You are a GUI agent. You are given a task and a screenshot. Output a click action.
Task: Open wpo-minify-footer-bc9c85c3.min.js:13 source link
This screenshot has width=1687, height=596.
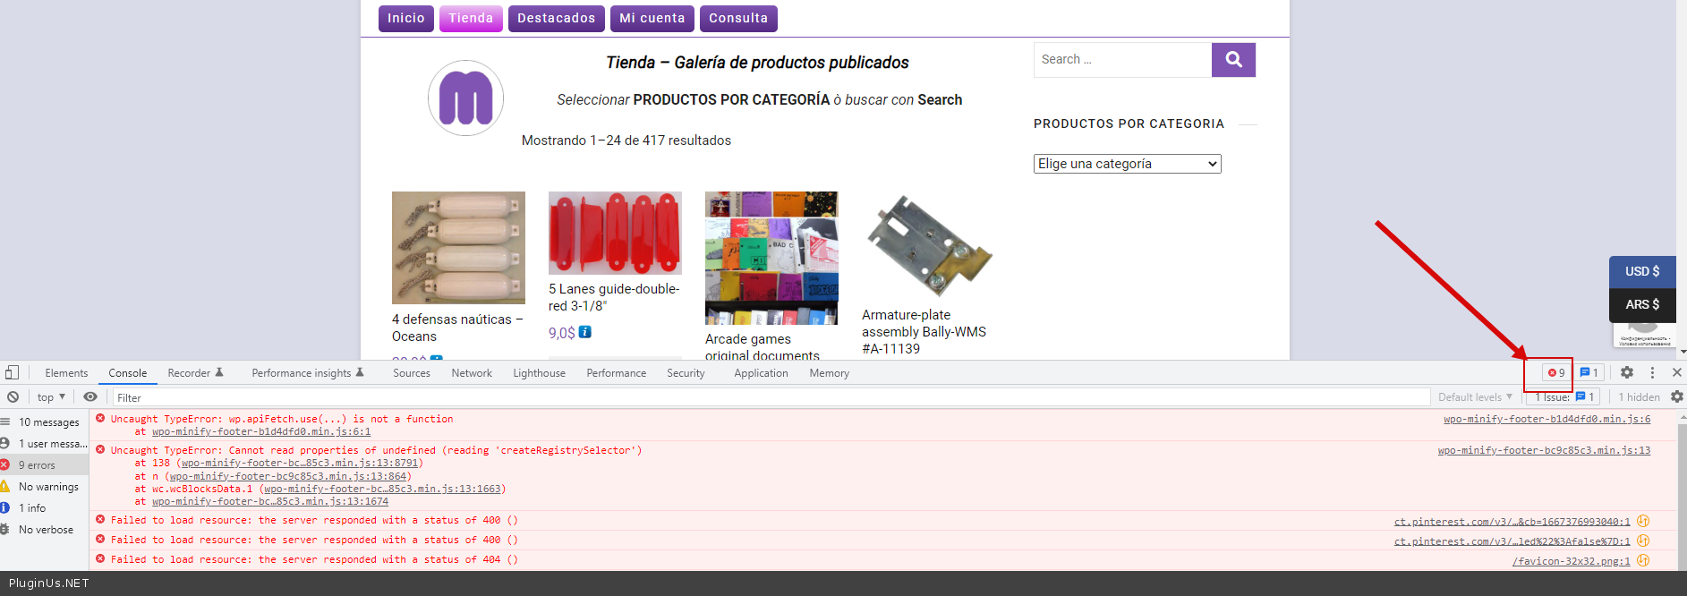pos(1544,450)
